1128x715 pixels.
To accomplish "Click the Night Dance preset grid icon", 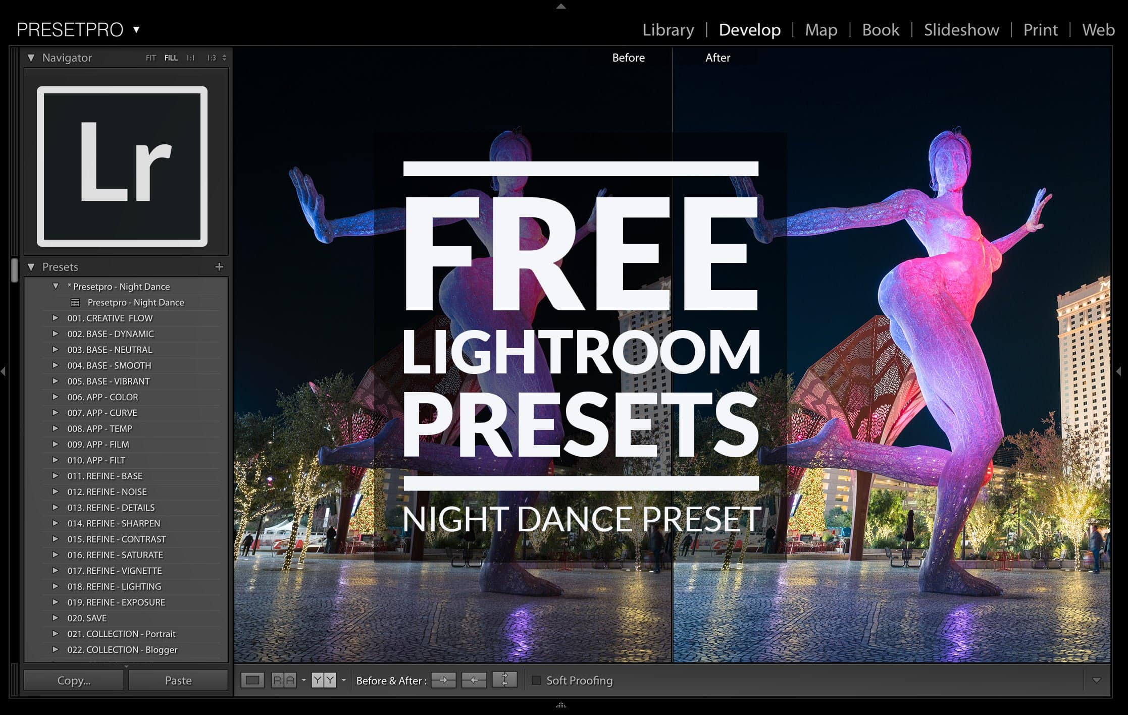I will (75, 303).
